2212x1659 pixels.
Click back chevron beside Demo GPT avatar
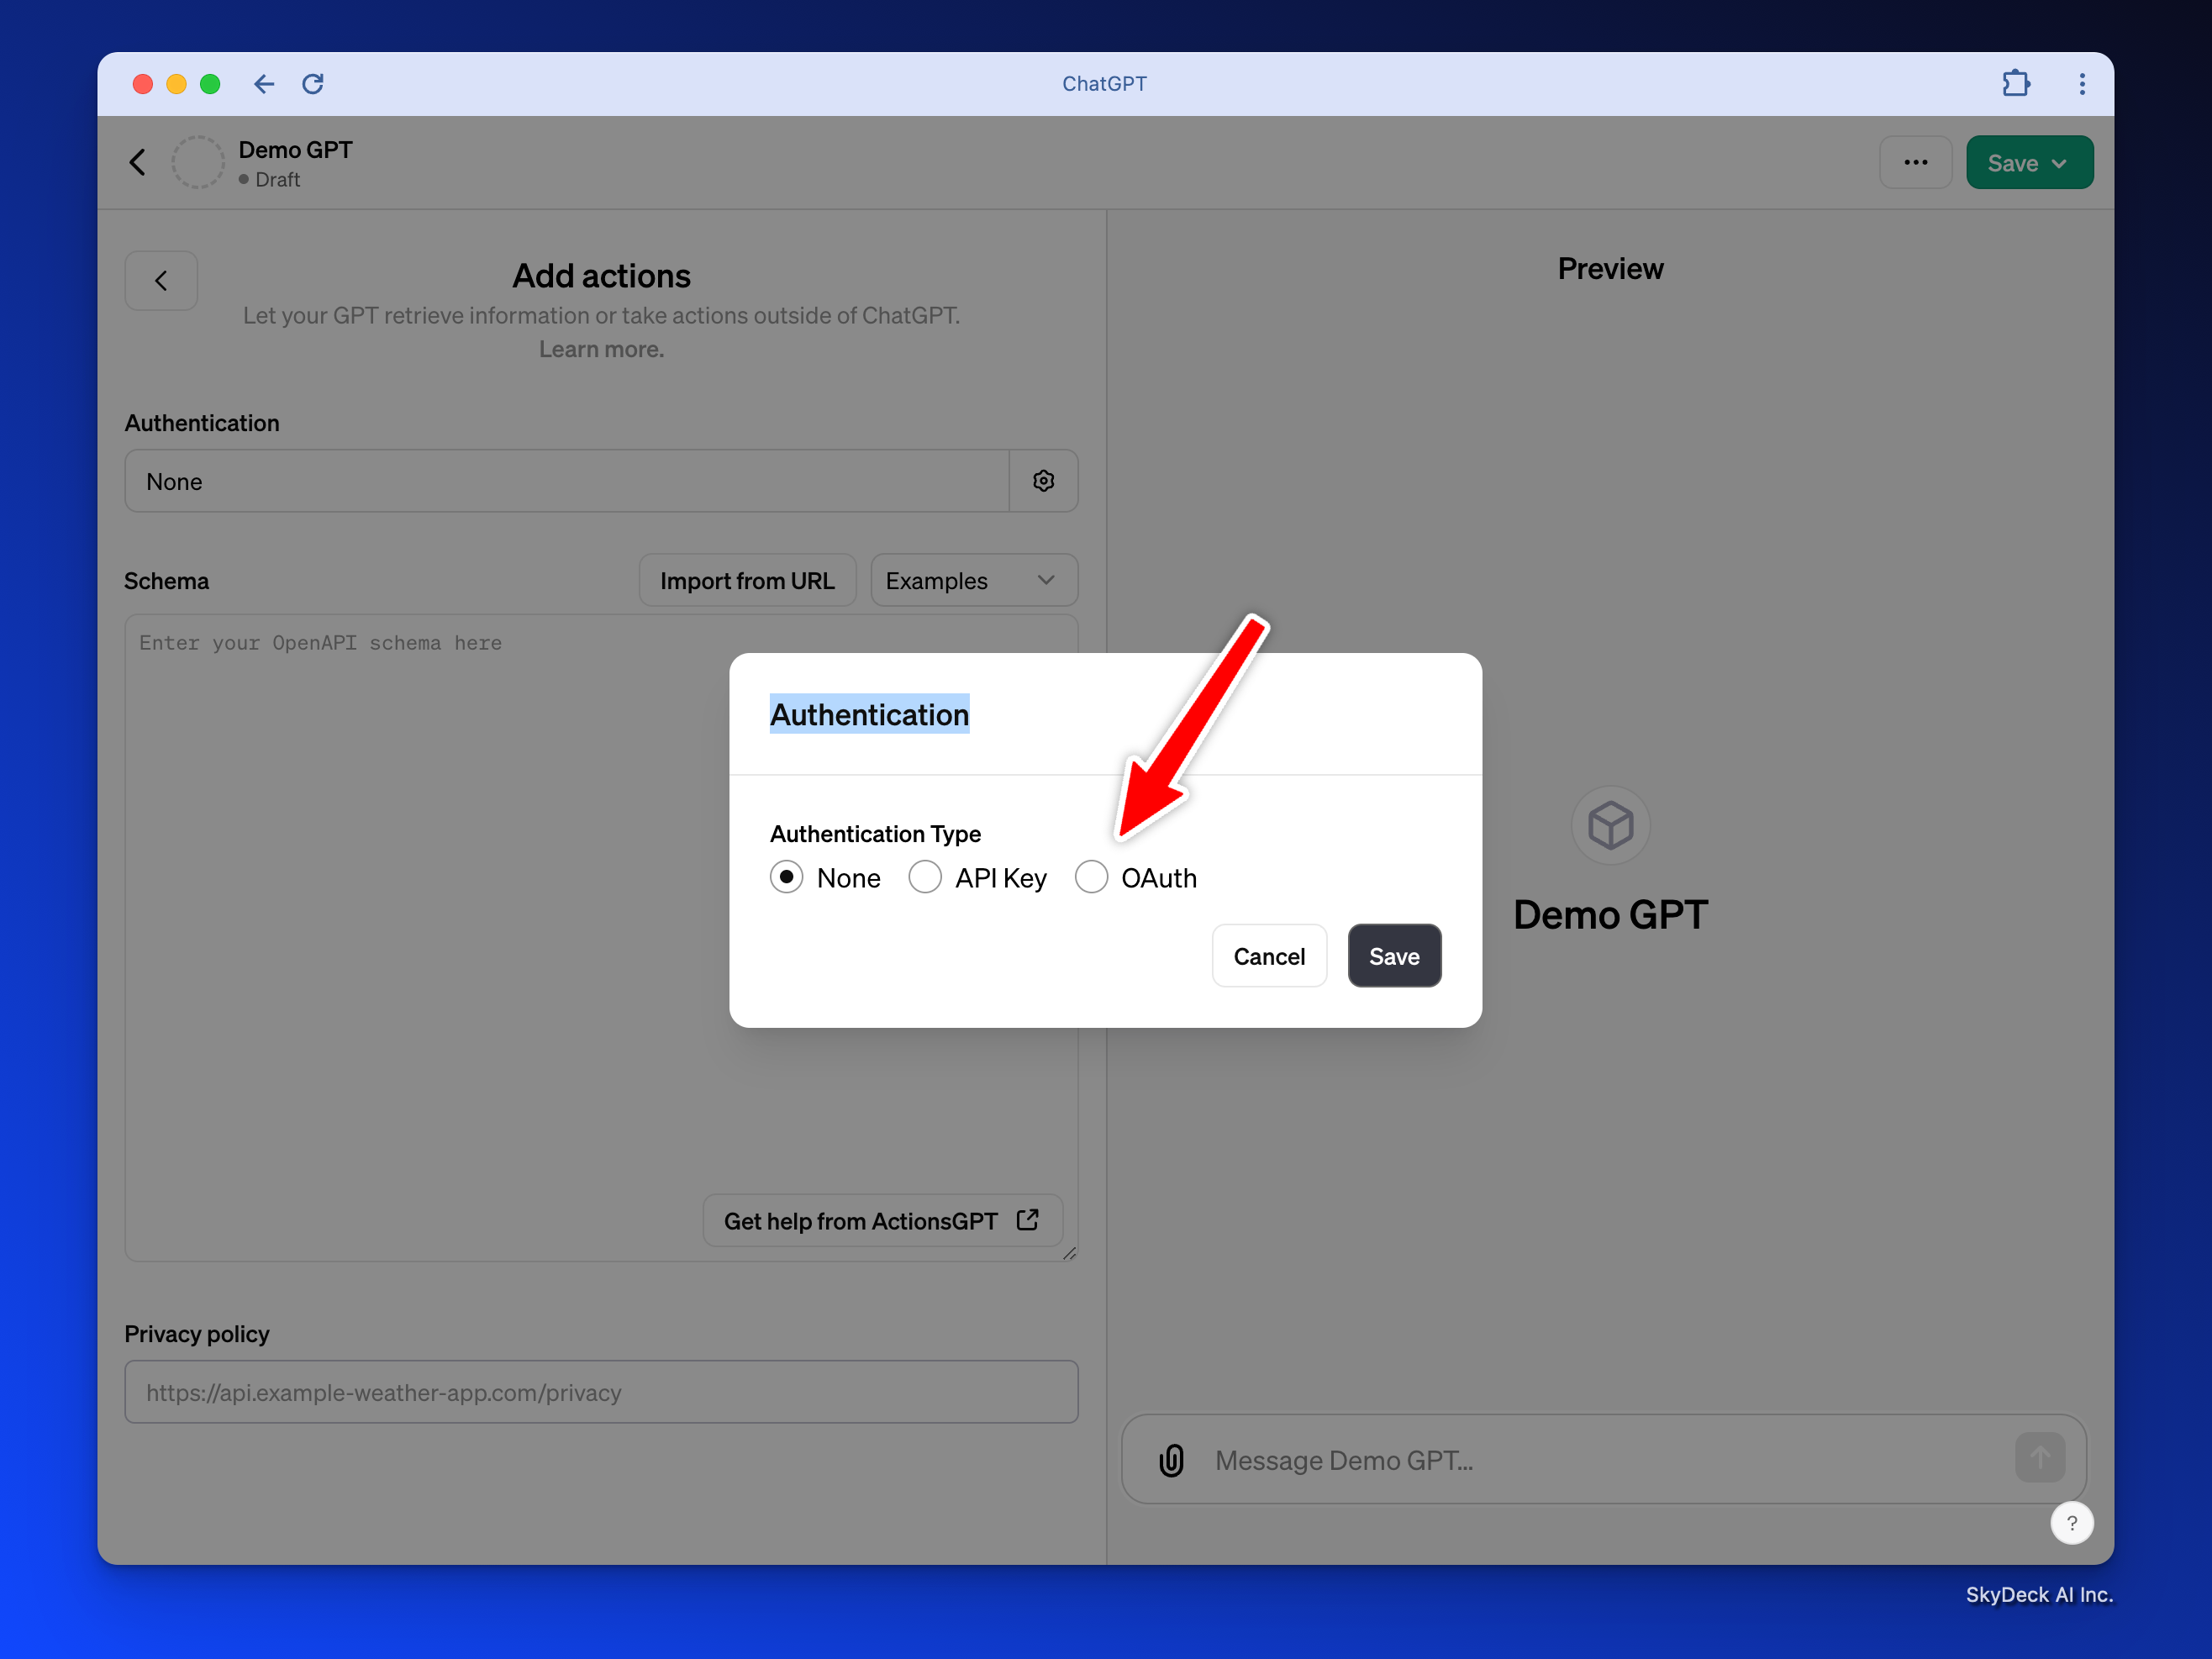138,162
